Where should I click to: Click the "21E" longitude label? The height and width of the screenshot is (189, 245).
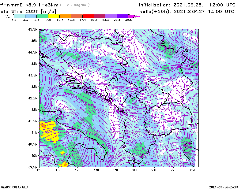154,170
